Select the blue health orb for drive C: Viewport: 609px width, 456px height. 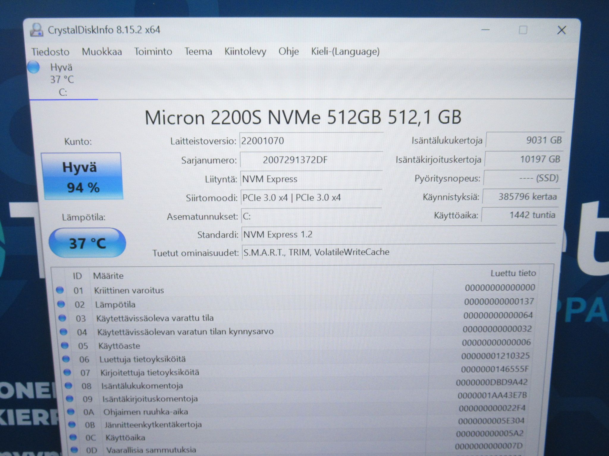33,67
